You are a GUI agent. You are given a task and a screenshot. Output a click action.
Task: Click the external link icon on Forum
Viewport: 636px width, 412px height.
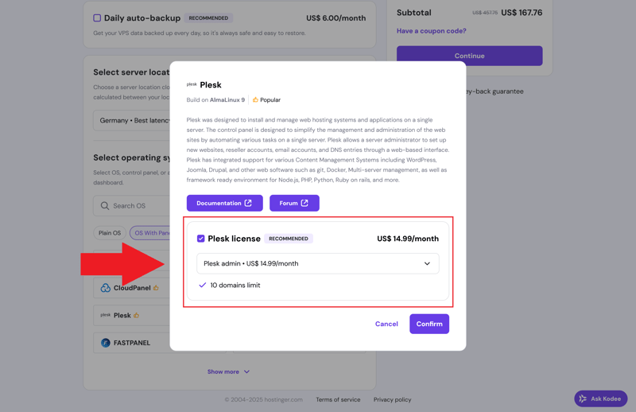click(304, 204)
